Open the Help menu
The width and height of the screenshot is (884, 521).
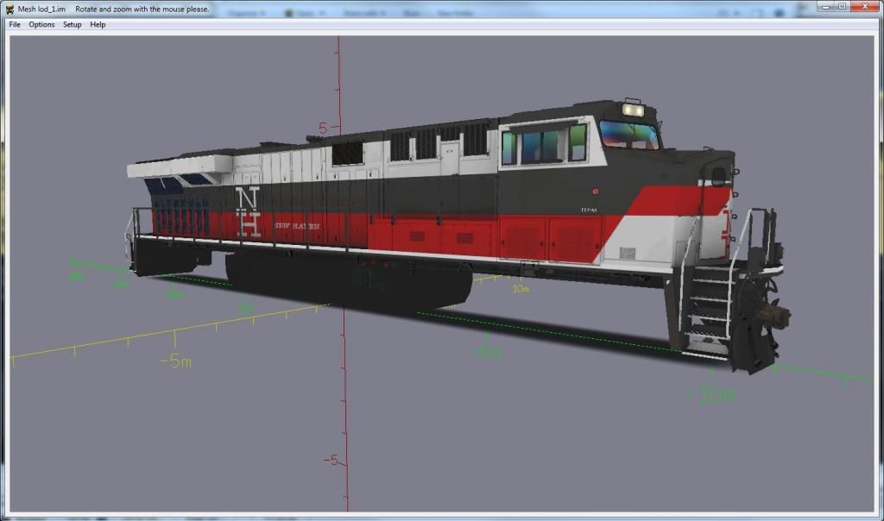click(x=98, y=25)
